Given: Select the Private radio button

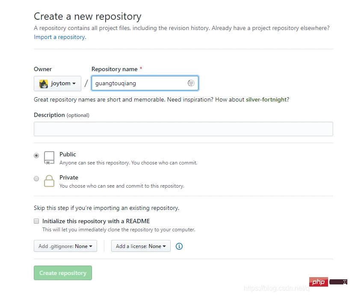Looking at the screenshot, I should click(x=36, y=179).
